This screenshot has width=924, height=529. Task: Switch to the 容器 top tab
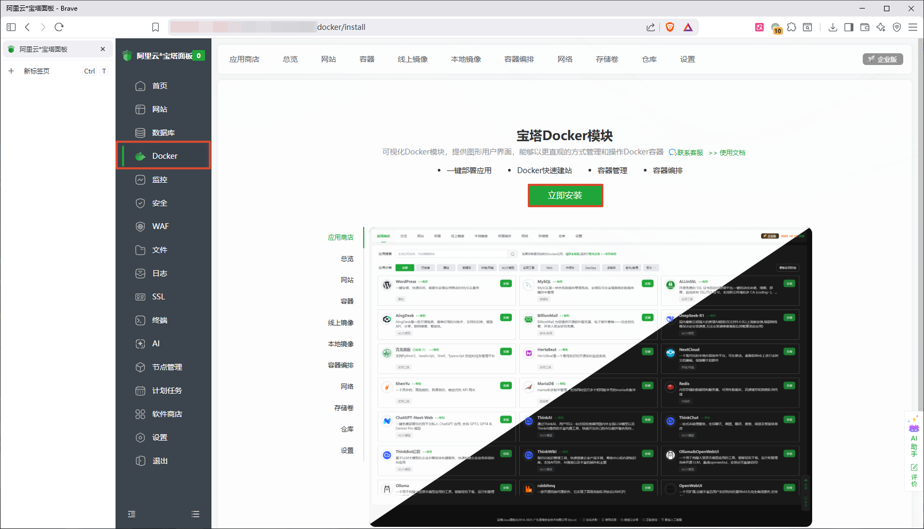tap(367, 59)
